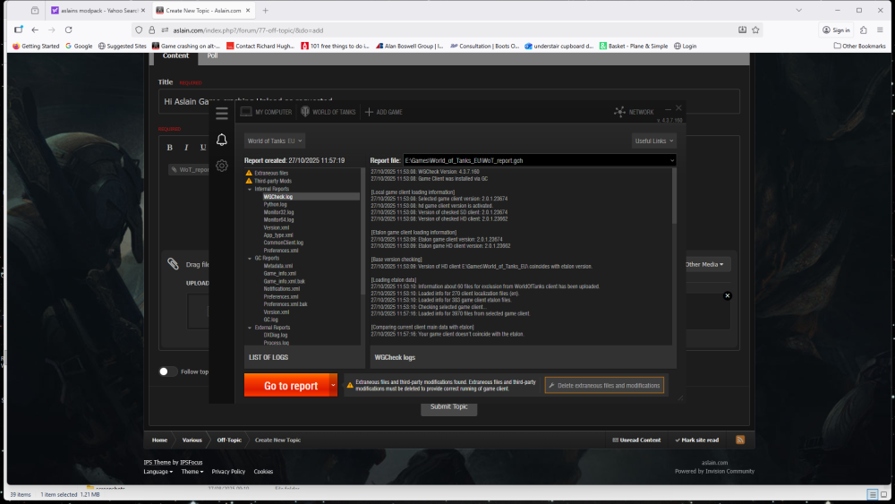Select Monitor64.log in the log list
The width and height of the screenshot is (895, 504).
[x=278, y=219]
